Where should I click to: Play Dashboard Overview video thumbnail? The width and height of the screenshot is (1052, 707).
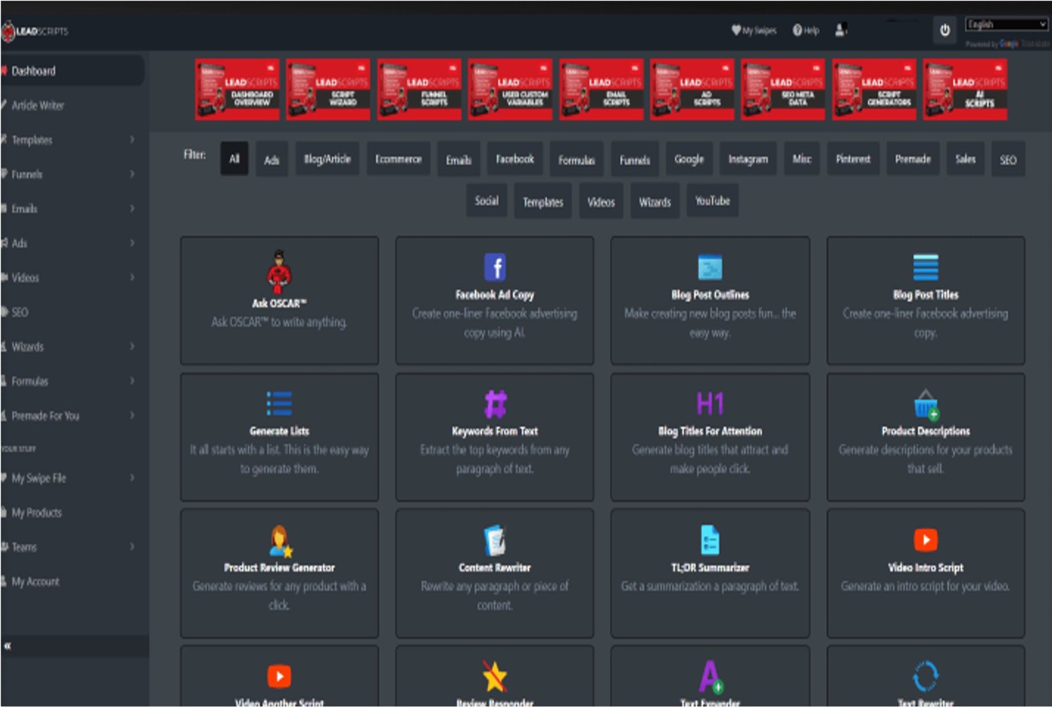[237, 89]
